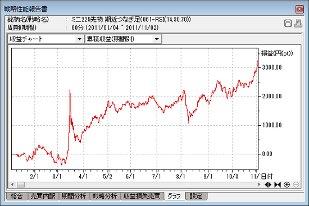Image resolution: width=309 pixels, height=206 pixels.
Task: Click the scrollbar left arrow
Action: tap(12, 185)
